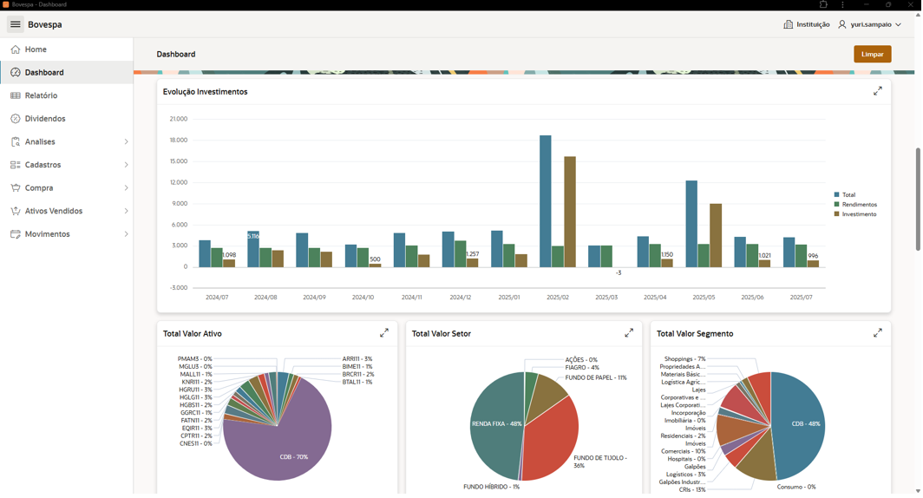Toggle the Investimento series in legend
This screenshot has height=498, width=923.
coord(855,214)
